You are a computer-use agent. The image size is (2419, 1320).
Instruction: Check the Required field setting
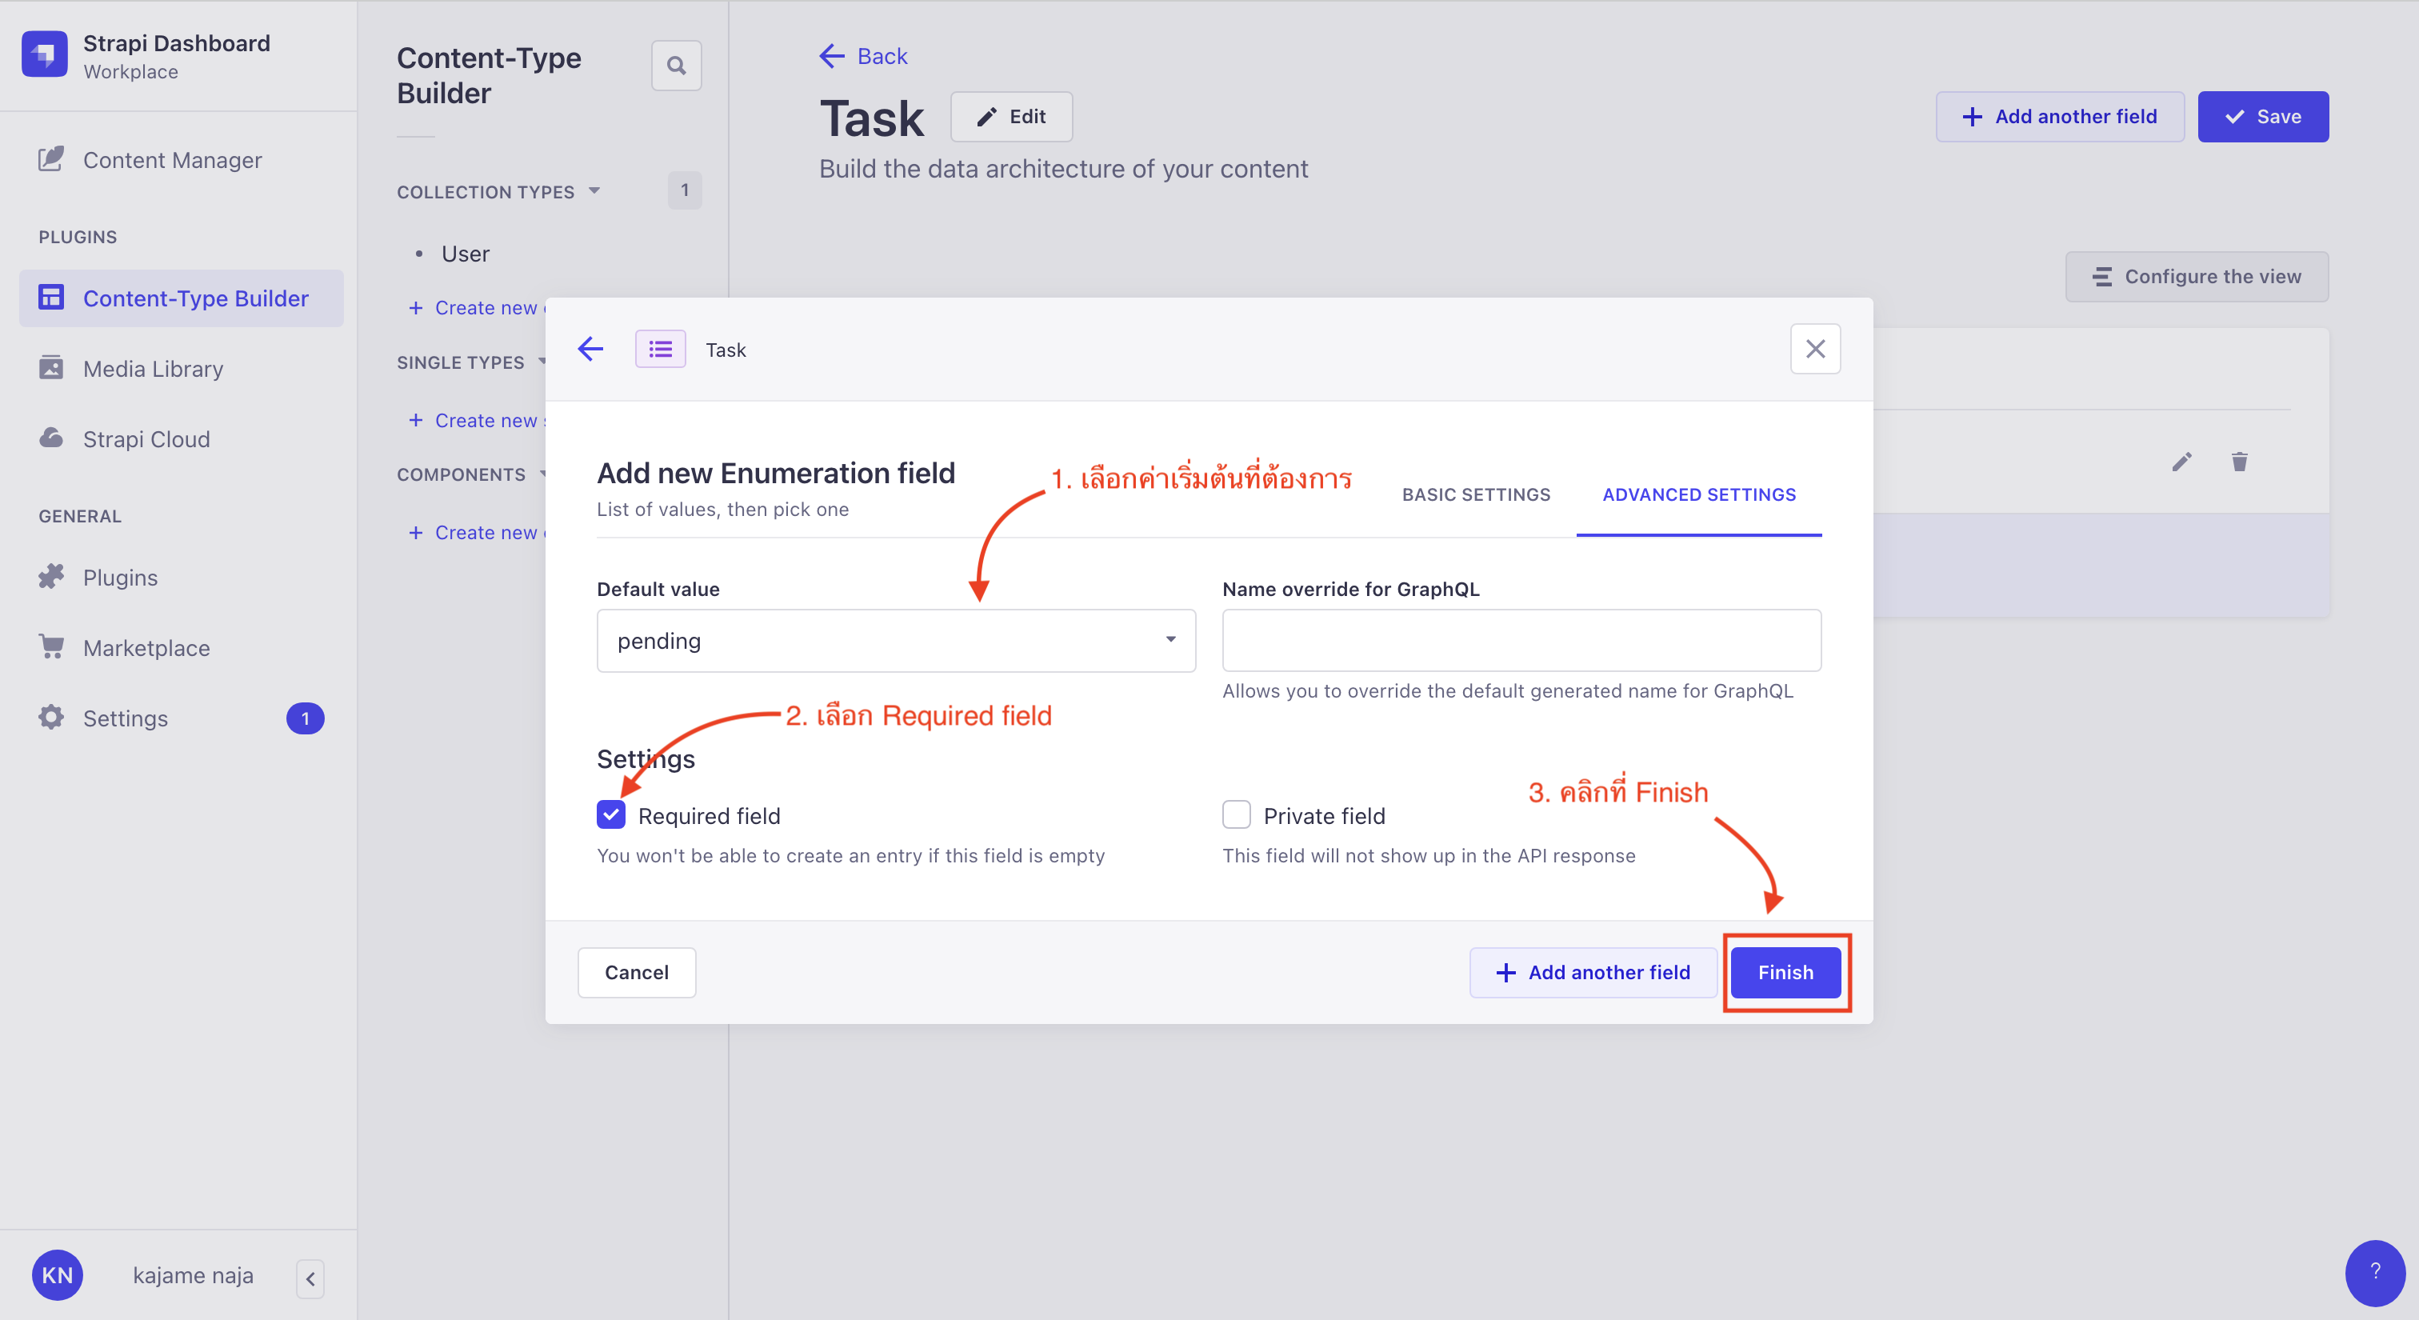click(x=613, y=816)
